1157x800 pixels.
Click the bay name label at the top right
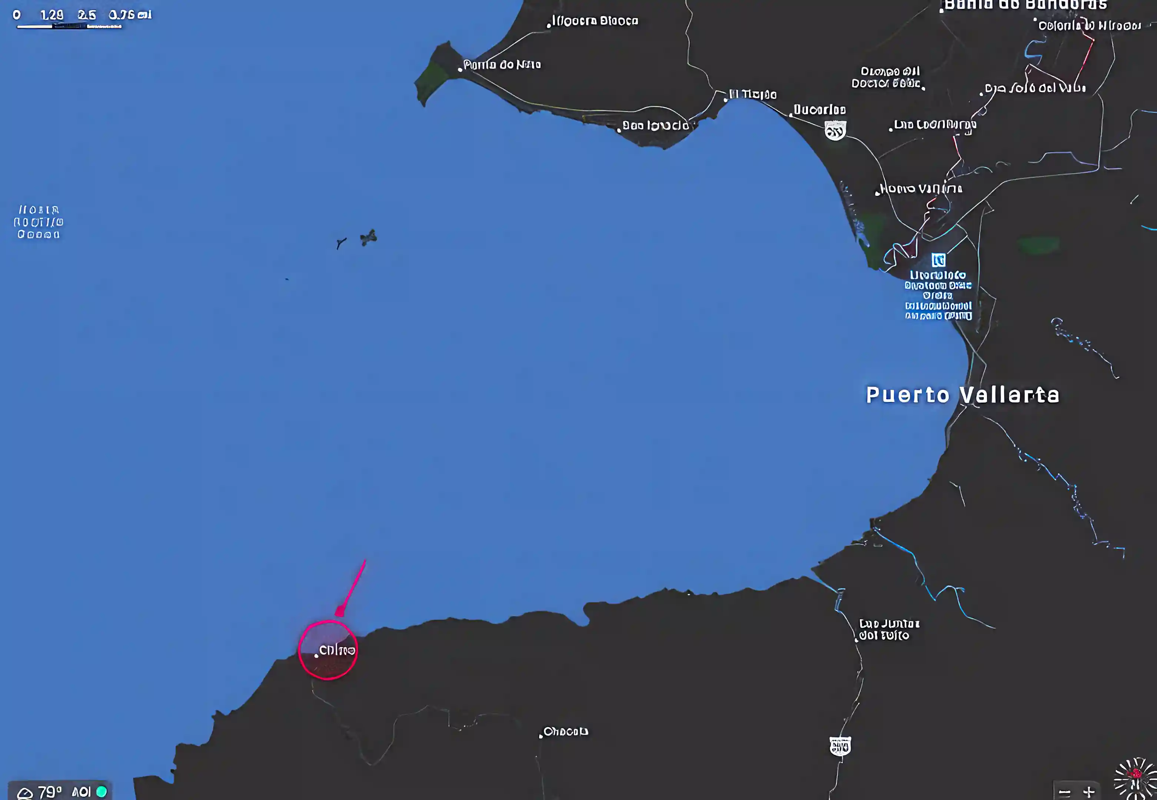point(1025,5)
